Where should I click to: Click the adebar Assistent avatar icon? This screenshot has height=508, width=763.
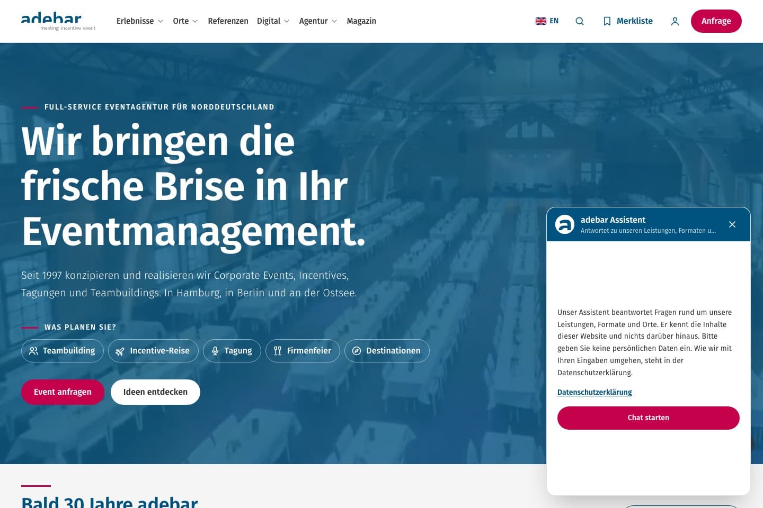pyautogui.click(x=565, y=224)
